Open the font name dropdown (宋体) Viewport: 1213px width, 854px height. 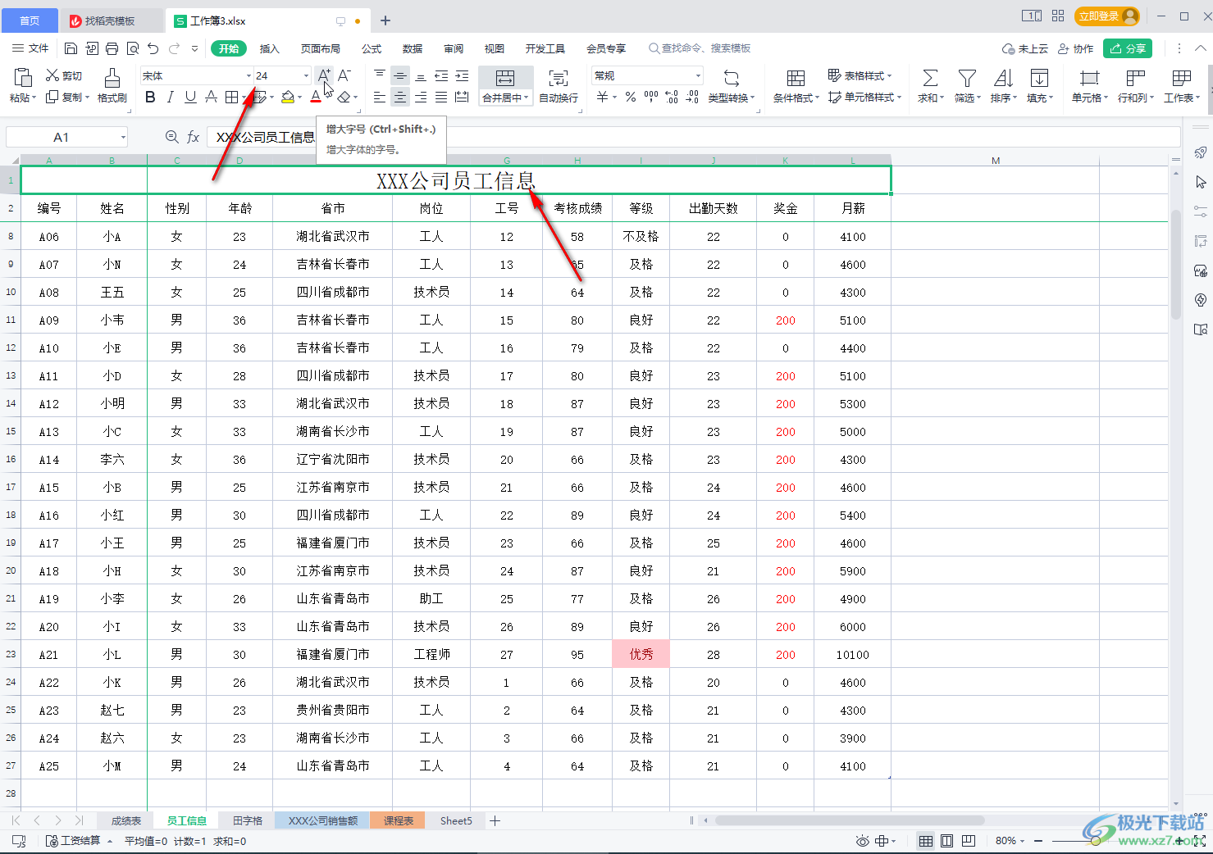[249, 75]
